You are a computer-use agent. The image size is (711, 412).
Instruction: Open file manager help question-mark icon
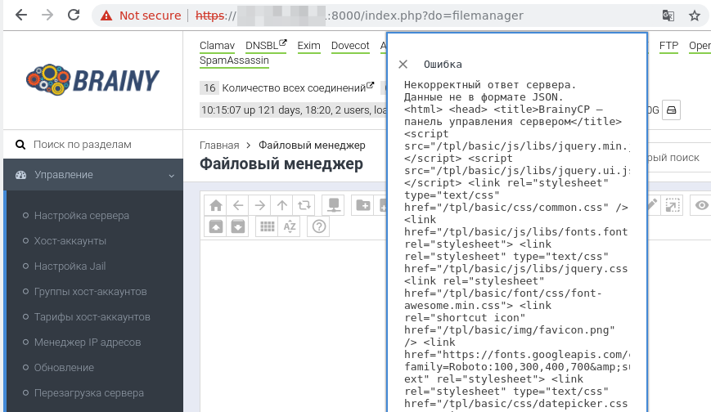click(x=320, y=226)
